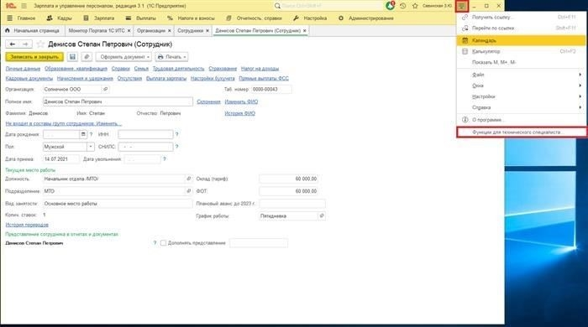
Task: Open calendar picker for Дата рождения
Action: [x=83, y=134]
